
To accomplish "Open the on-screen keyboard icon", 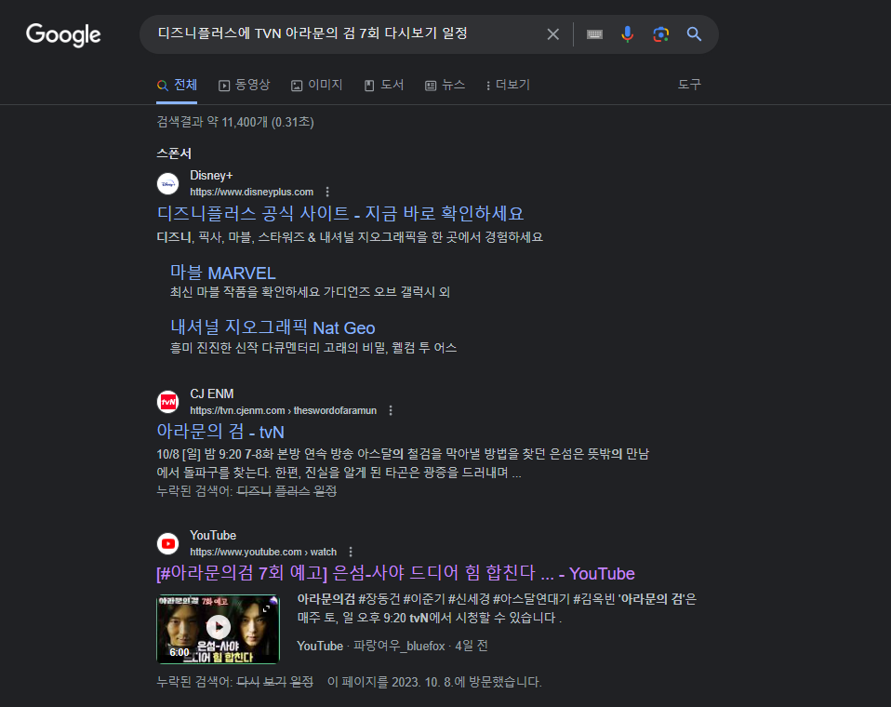I will pos(594,34).
